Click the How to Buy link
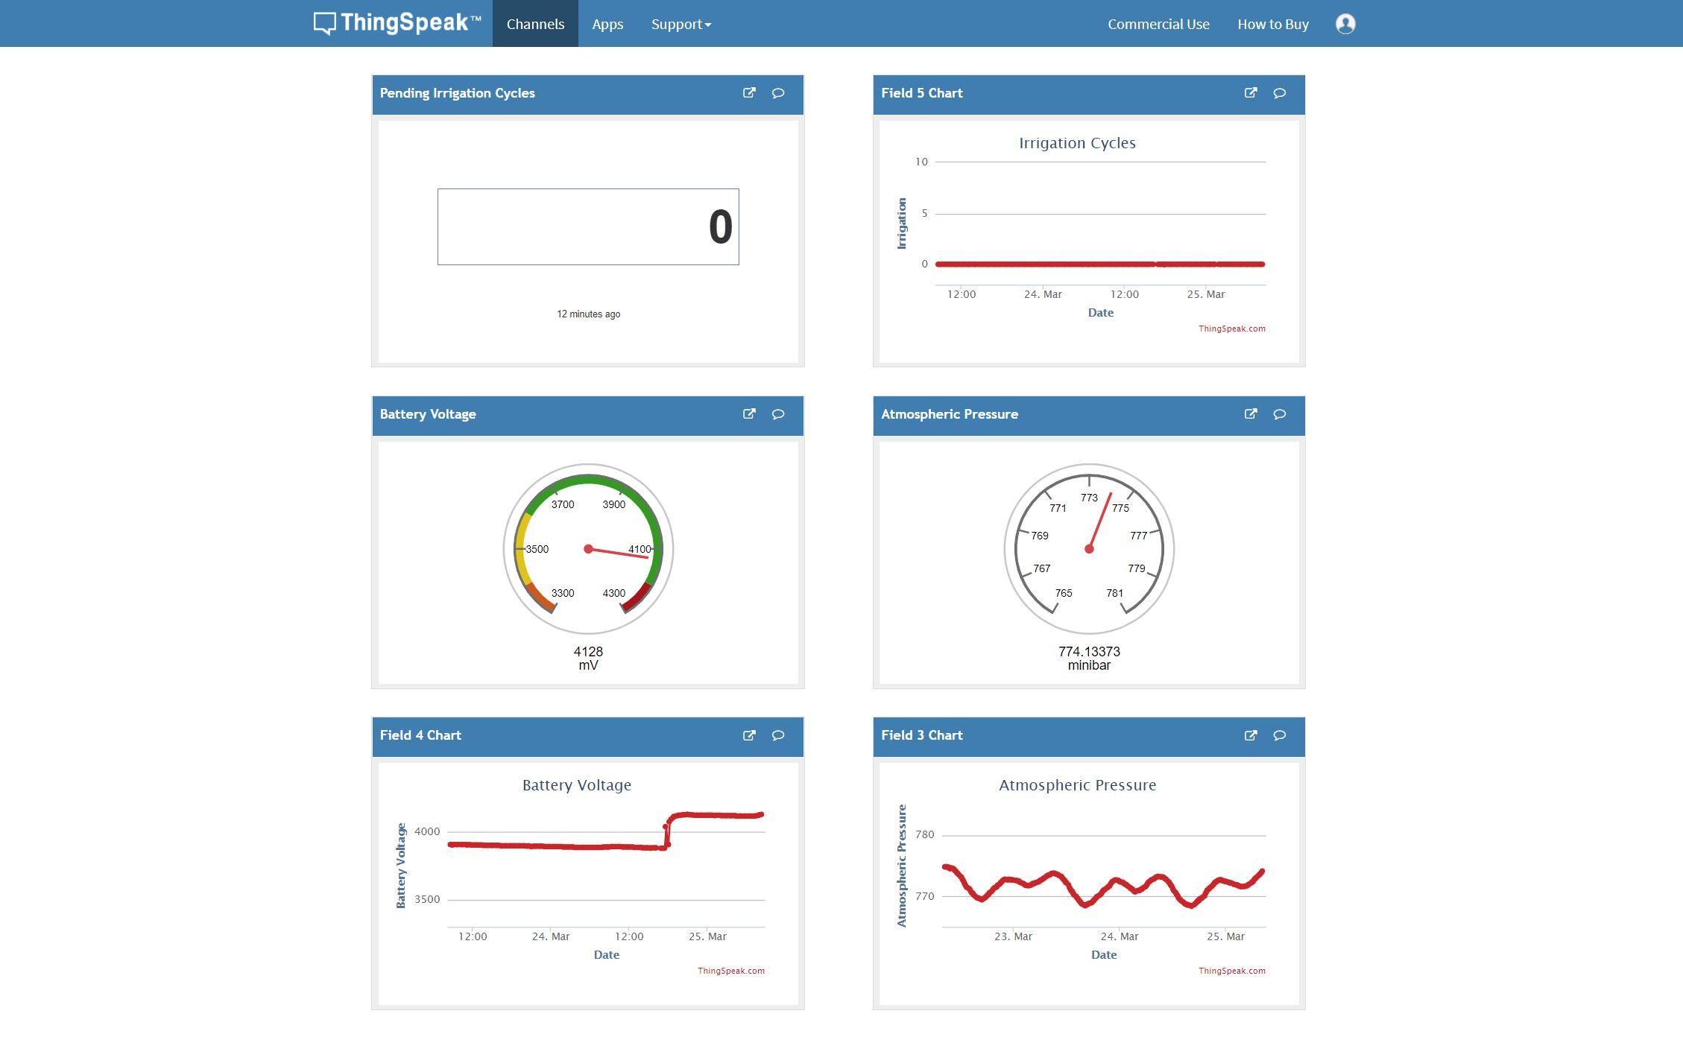The width and height of the screenshot is (1683, 1037). (x=1273, y=24)
